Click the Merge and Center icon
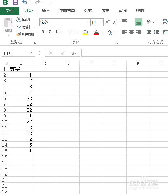This screenshot has height=194, width=168. (x=165, y=32)
